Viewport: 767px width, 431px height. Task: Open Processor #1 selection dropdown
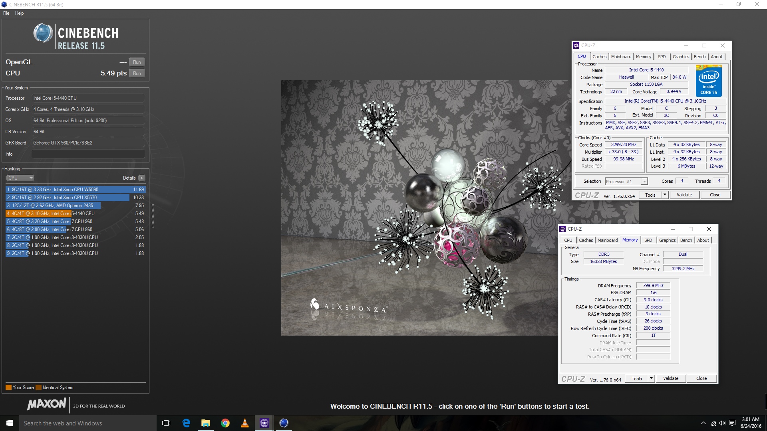(626, 182)
